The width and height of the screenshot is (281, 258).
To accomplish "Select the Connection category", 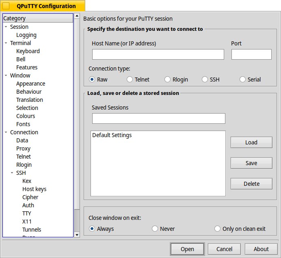I will [x=24, y=132].
